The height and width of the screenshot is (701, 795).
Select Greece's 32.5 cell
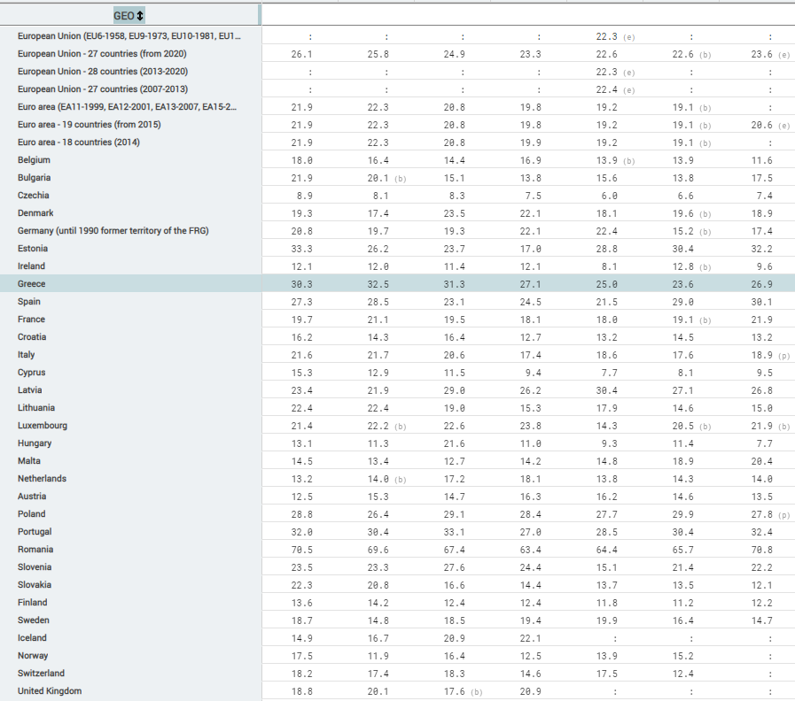(x=378, y=285)
